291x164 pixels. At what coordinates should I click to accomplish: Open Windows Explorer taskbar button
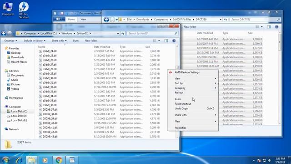[32, 160]
